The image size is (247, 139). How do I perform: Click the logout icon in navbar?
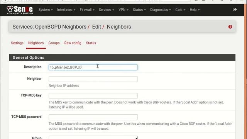[x=235, y=9]
